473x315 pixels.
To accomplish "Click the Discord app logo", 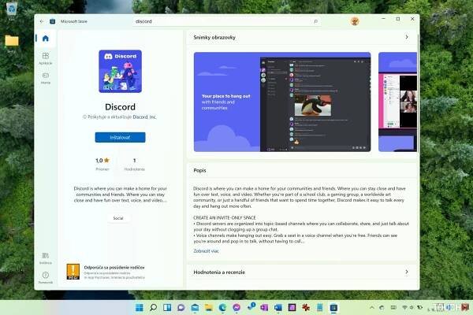I will tap(120, 73).
